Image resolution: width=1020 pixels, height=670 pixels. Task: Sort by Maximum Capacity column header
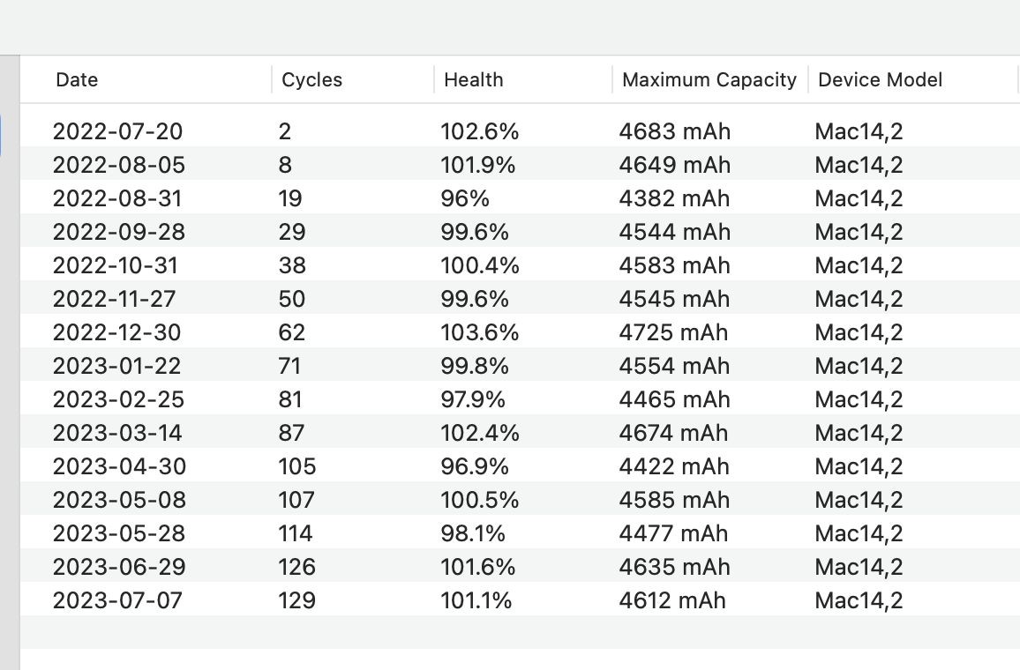coord(709,80)
